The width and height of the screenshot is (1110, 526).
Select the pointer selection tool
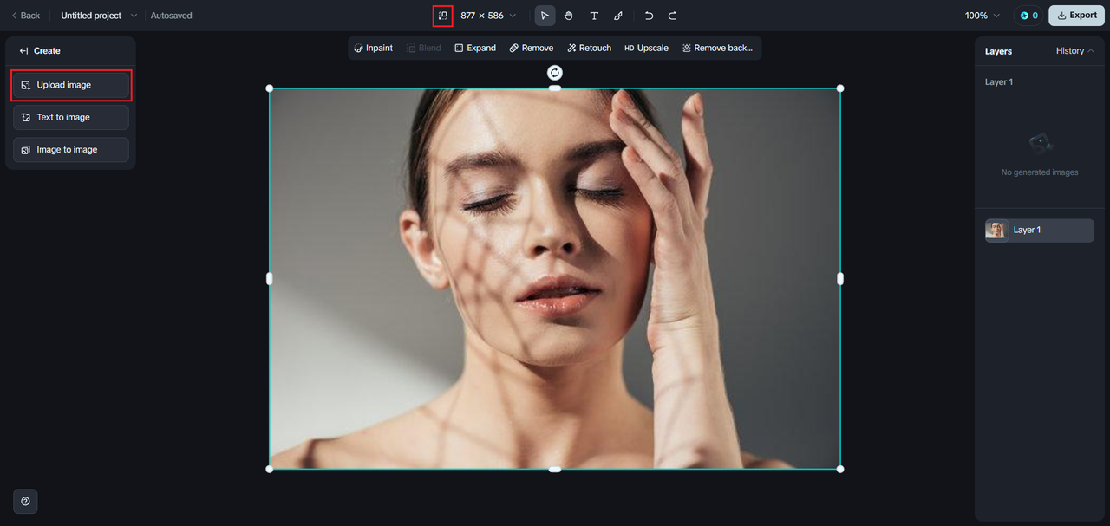pyautogui.click(x=545, y=16)
